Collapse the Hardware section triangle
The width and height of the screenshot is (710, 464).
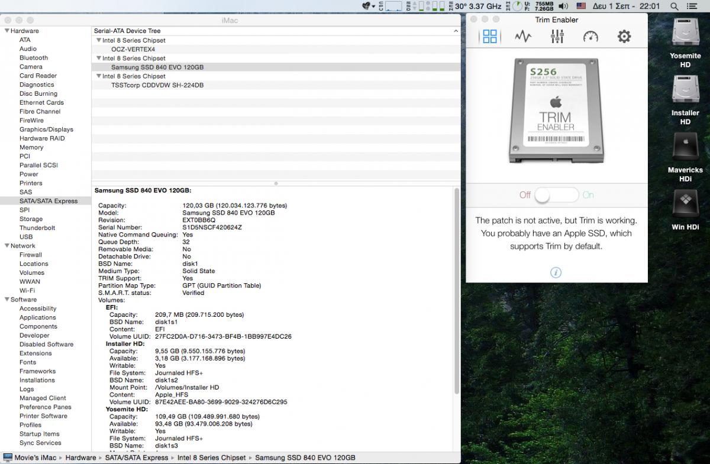pos(7,31)
